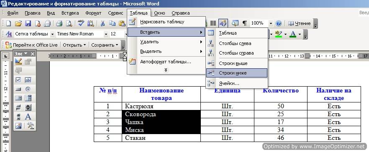Open the Окно menu
Viewport: 369px width, 152px height.
coord(159,13)
